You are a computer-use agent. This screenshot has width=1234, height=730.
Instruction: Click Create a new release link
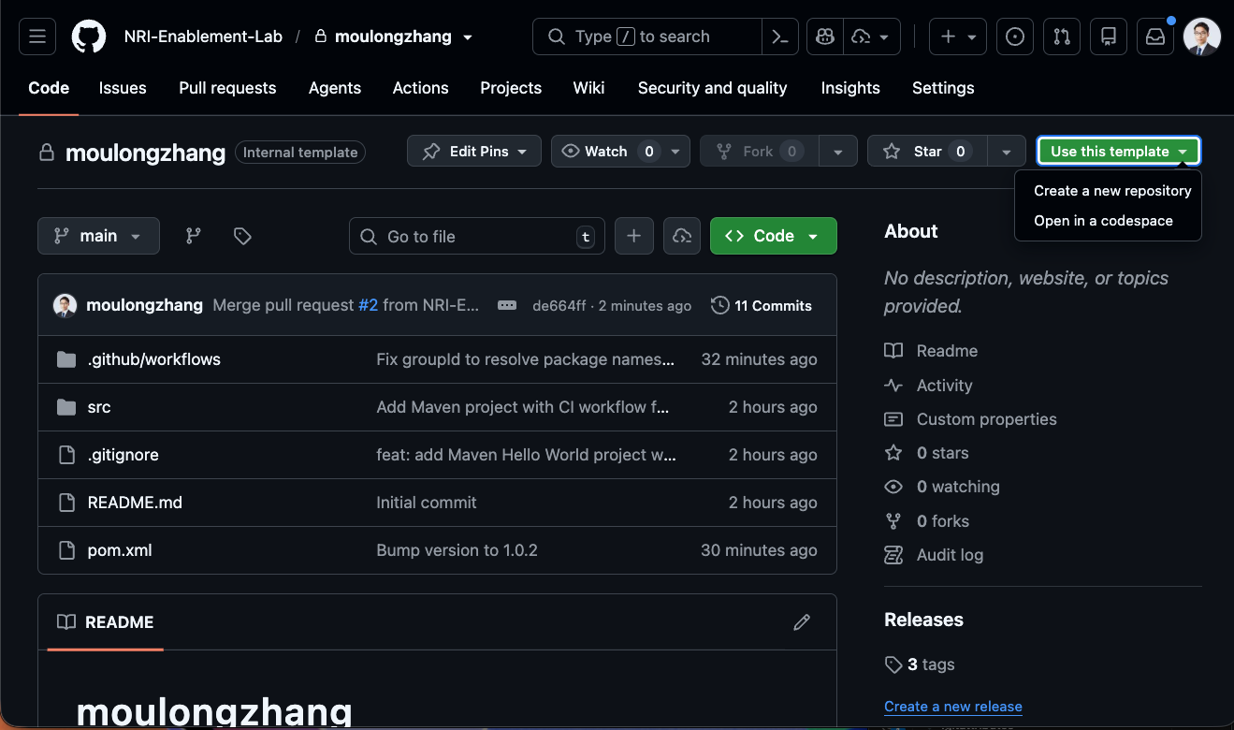pyautogui.click(x=953, y=707)
